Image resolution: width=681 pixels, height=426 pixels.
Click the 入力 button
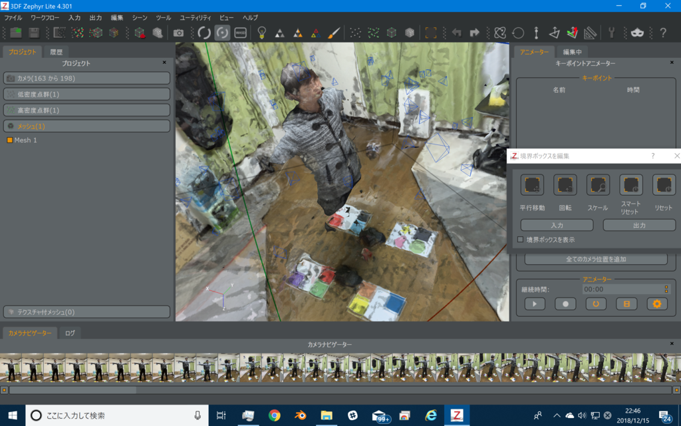(x=557, y=225)
